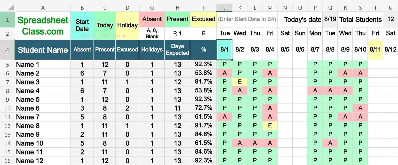398x165 pixels.
Task: Select the A cell for Name 2 on 8/1
Action: coord(224,73)
